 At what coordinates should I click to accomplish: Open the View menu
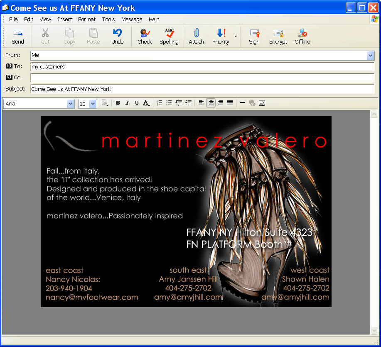click(45, 20)
